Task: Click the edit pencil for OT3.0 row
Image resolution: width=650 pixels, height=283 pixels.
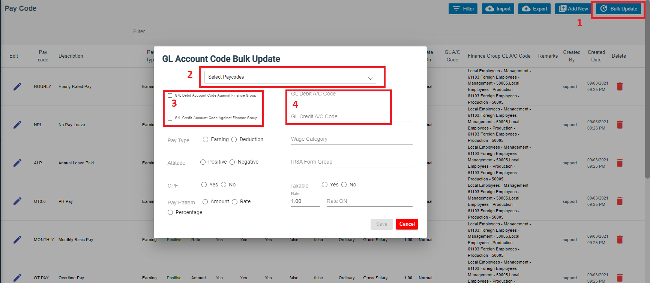Action: (17, 201)
